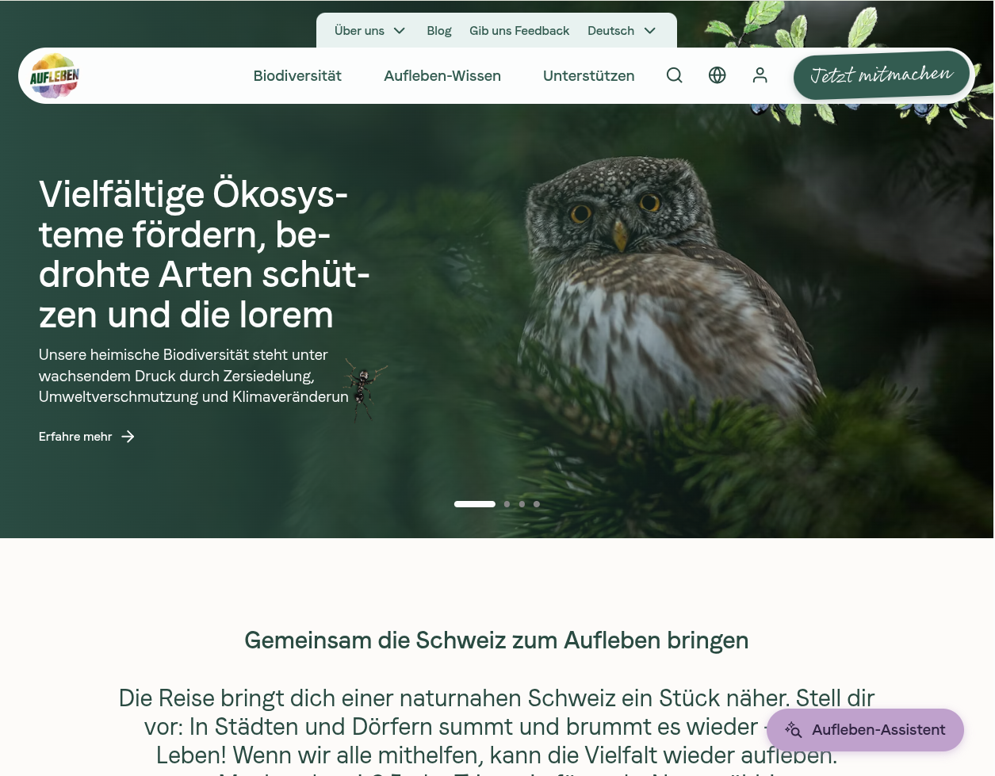Click the Aufleben logo icon
The height and width of the screenshot is (776, 995).
55,76
